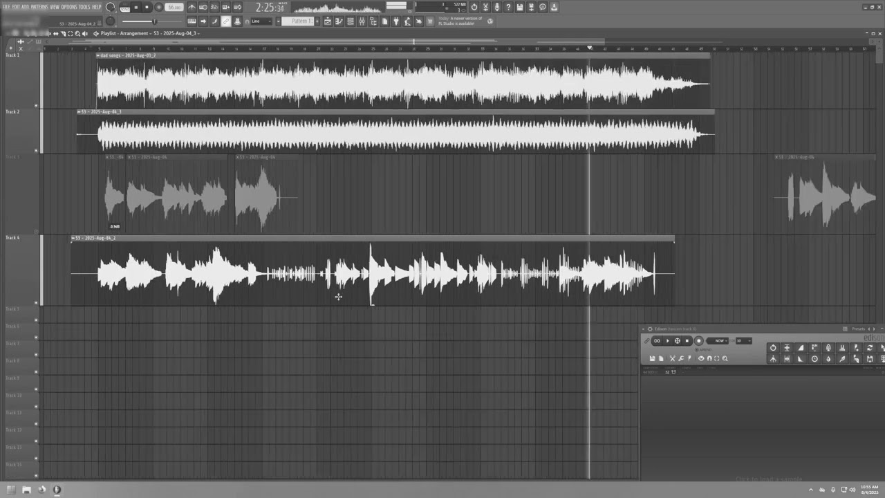Click Edison reverse/undo circular arrow icon
Image resolution: width=885 pixels, height=498 pixels.
pyautogui.click(x=773, y=348)
